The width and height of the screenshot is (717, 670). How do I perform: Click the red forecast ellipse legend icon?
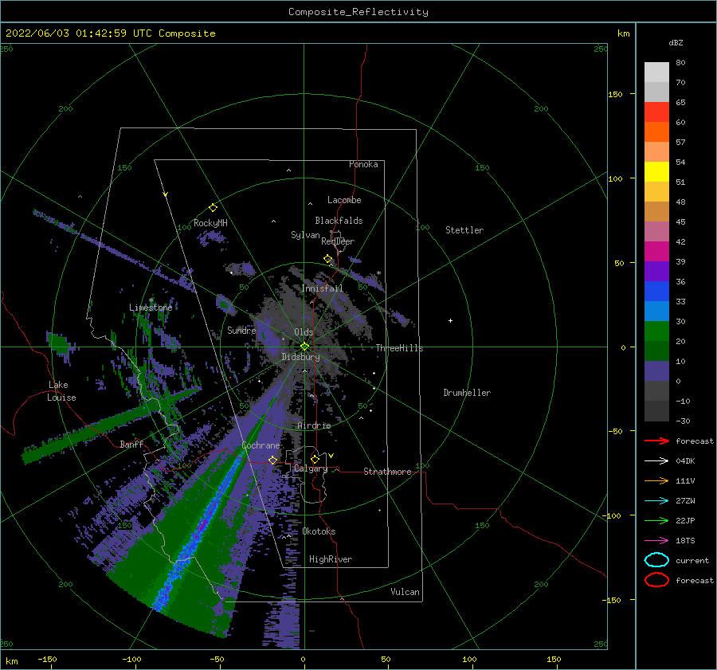point(656,580)
